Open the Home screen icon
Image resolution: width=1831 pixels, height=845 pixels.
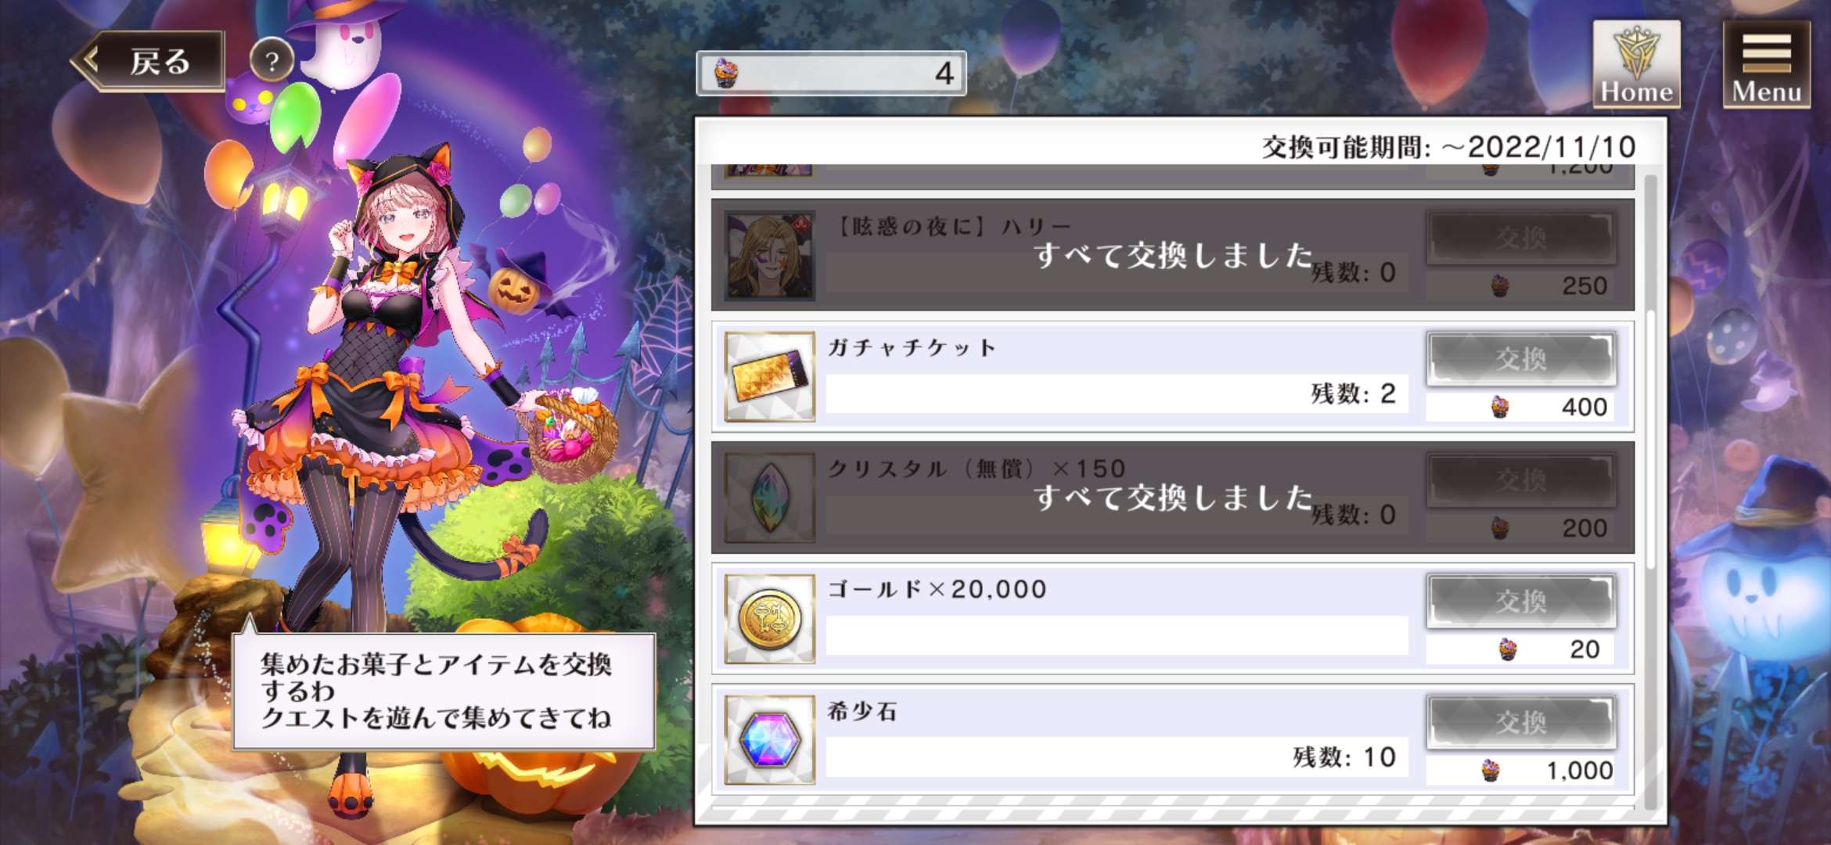pyautogui.click(x=1636, y=64)
